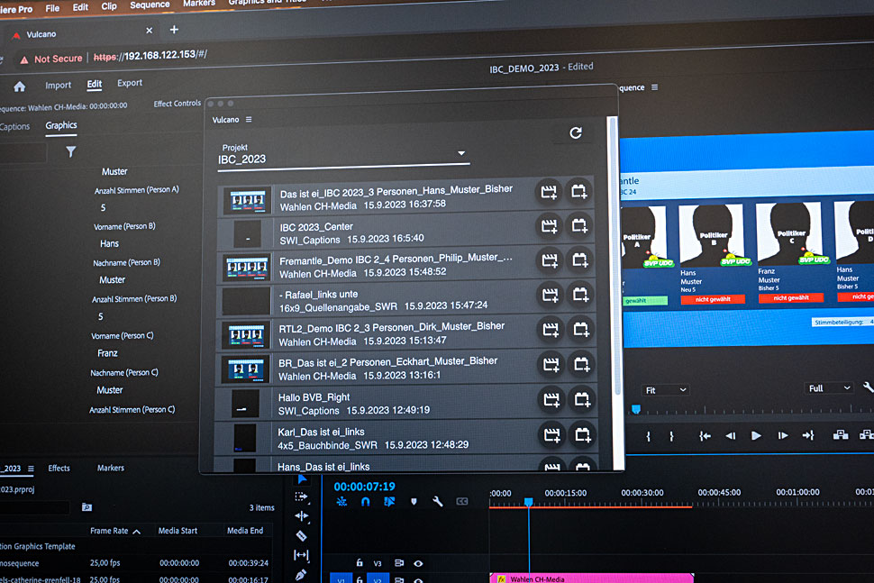The image size is (874, 583).
Task: Click the Home icon in Premiere header
Action: 20,87
